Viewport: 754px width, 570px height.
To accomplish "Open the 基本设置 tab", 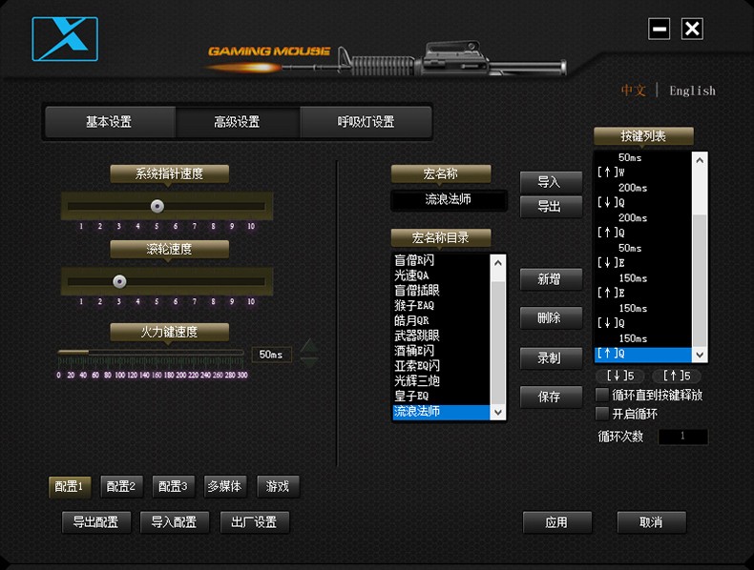I will click(x=109, y=122).
